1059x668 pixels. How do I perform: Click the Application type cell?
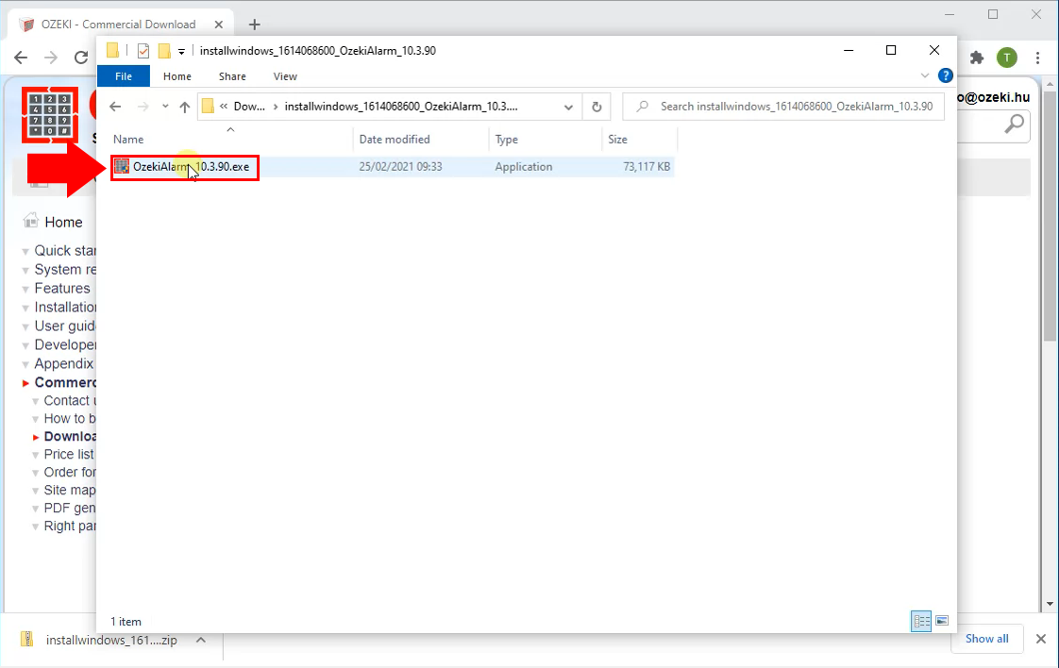pos(524,167)
